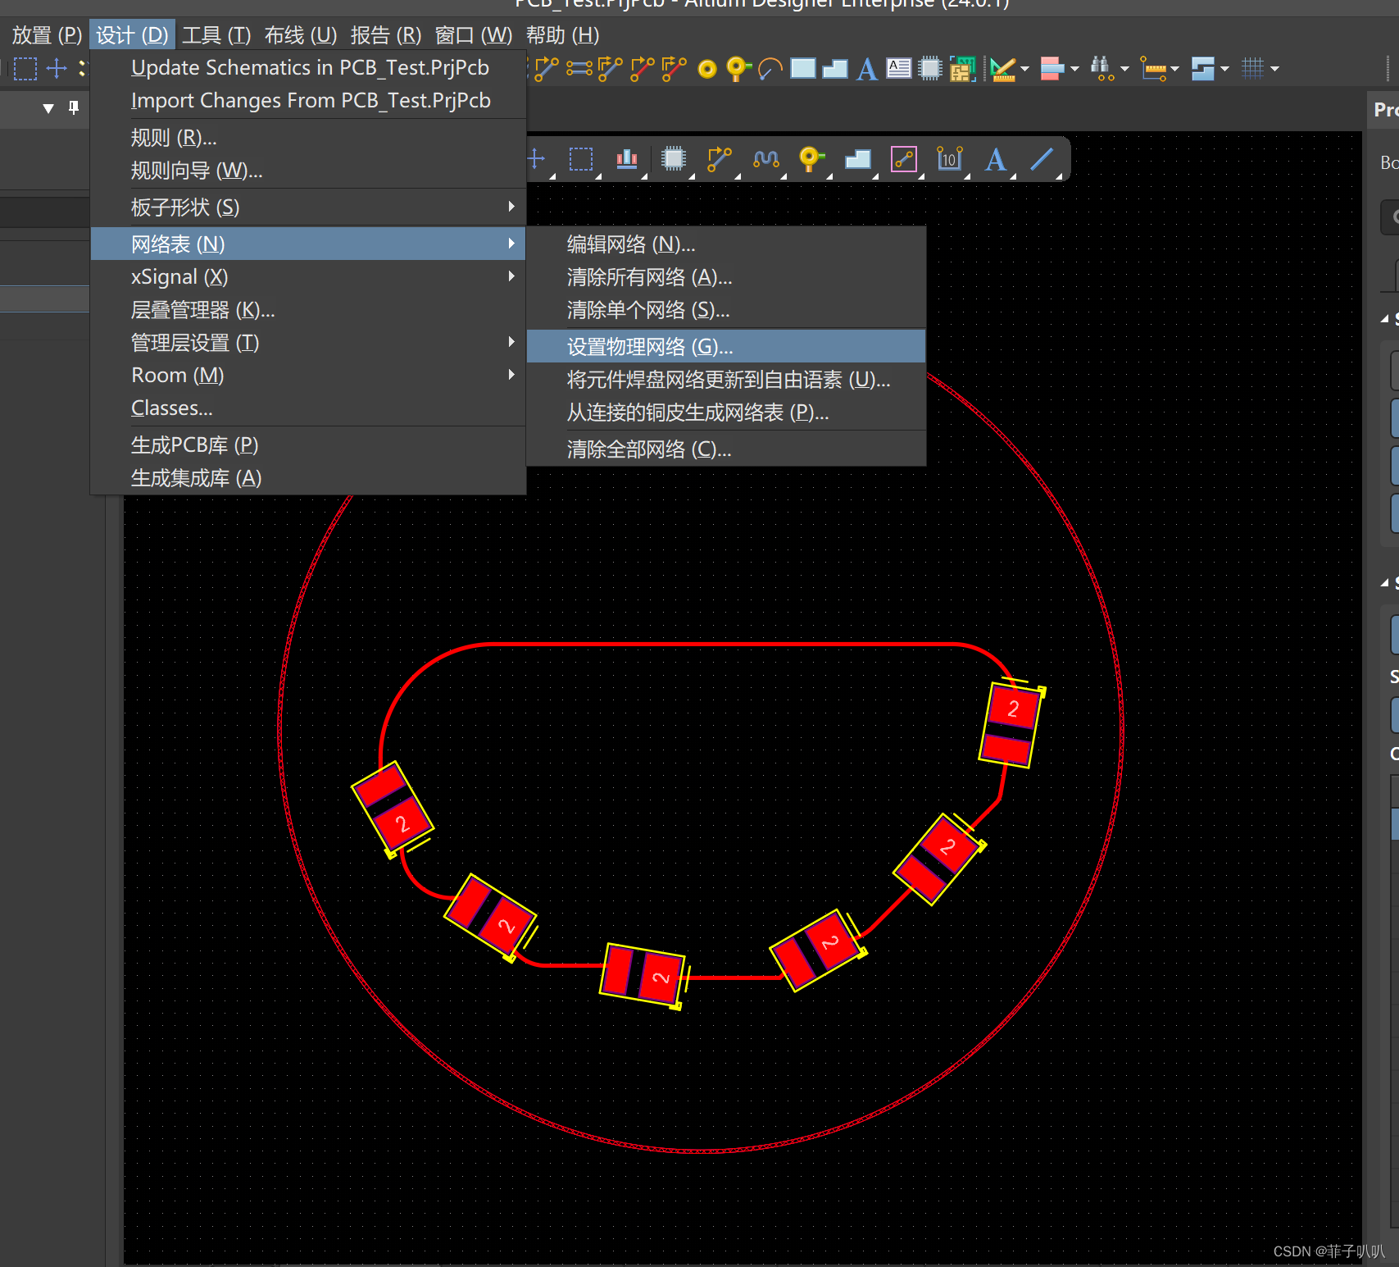Image resolution: width=1399 pixels, height=1267 pixels.
Task: Choose 生成PCB库 (P) menu entry
Action: pos(307,444)
